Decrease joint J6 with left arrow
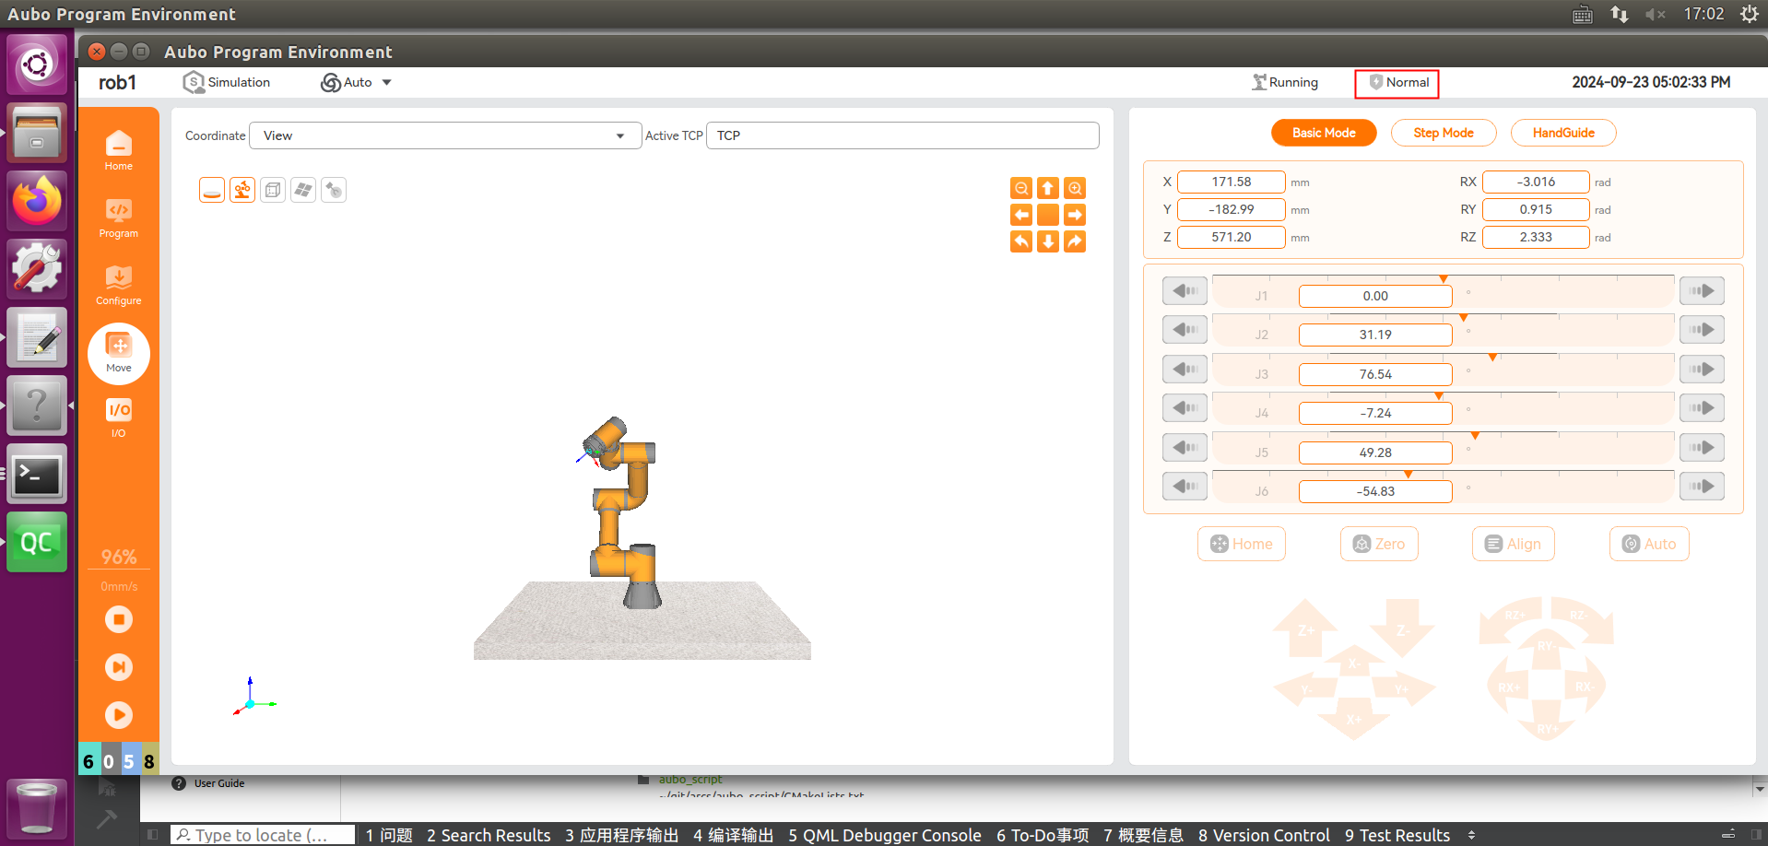 pyautogui.click(x=1185, y=487)
